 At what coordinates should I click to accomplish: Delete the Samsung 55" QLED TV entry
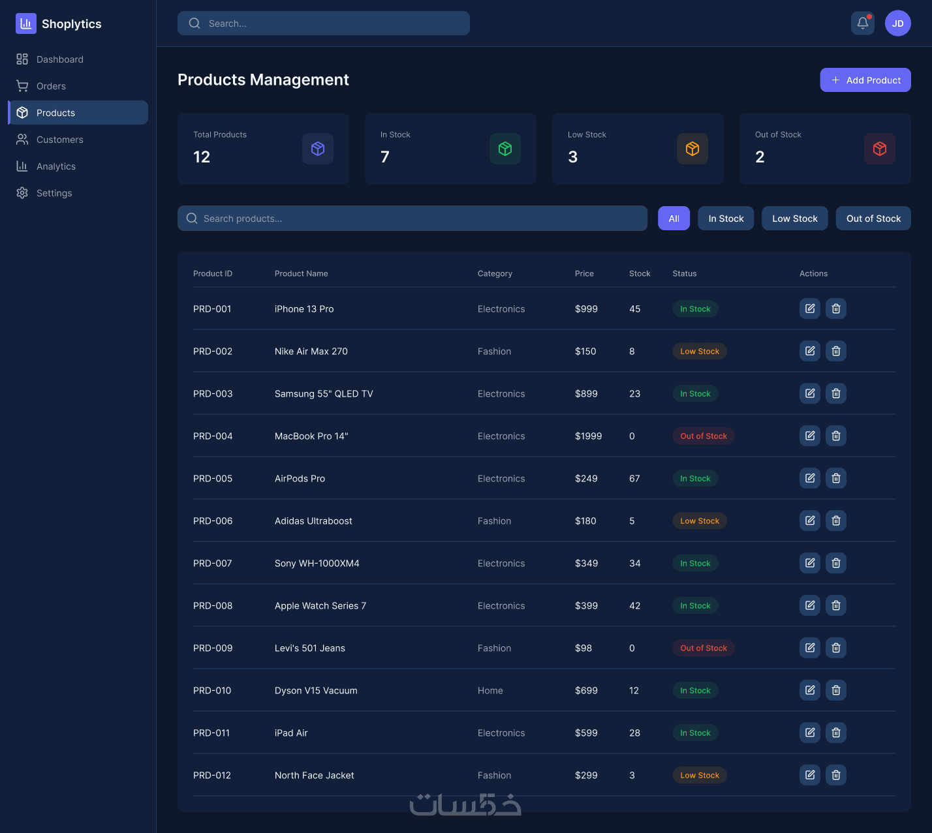tap(836, 393)
